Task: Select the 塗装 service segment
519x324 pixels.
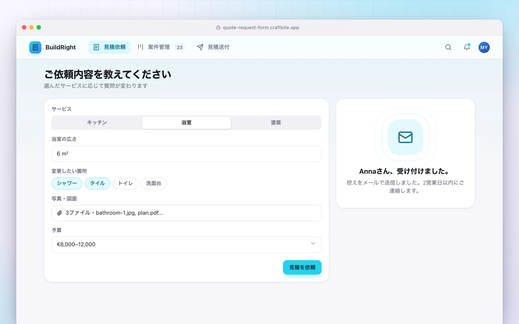Action: coord(276,123)
